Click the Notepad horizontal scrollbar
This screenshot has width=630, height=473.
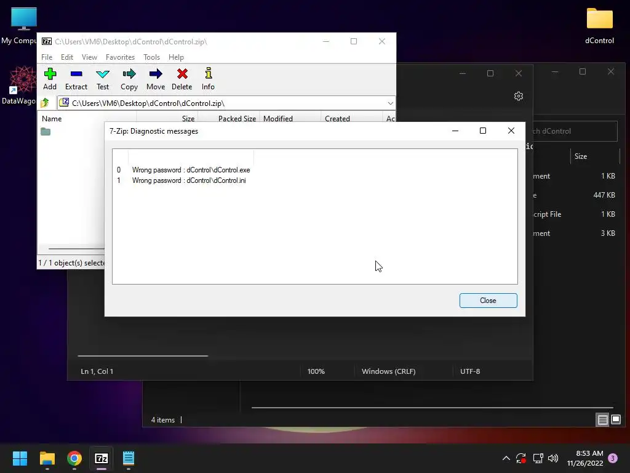point(143,355)
